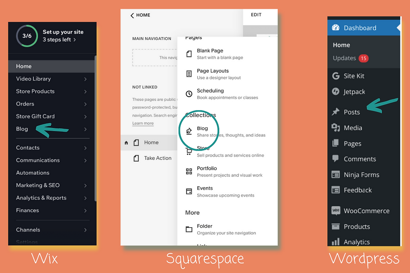Click the Jetpack lightning icon
The width and height of the screenshot is (410, 273).
[x=335, y=91]
